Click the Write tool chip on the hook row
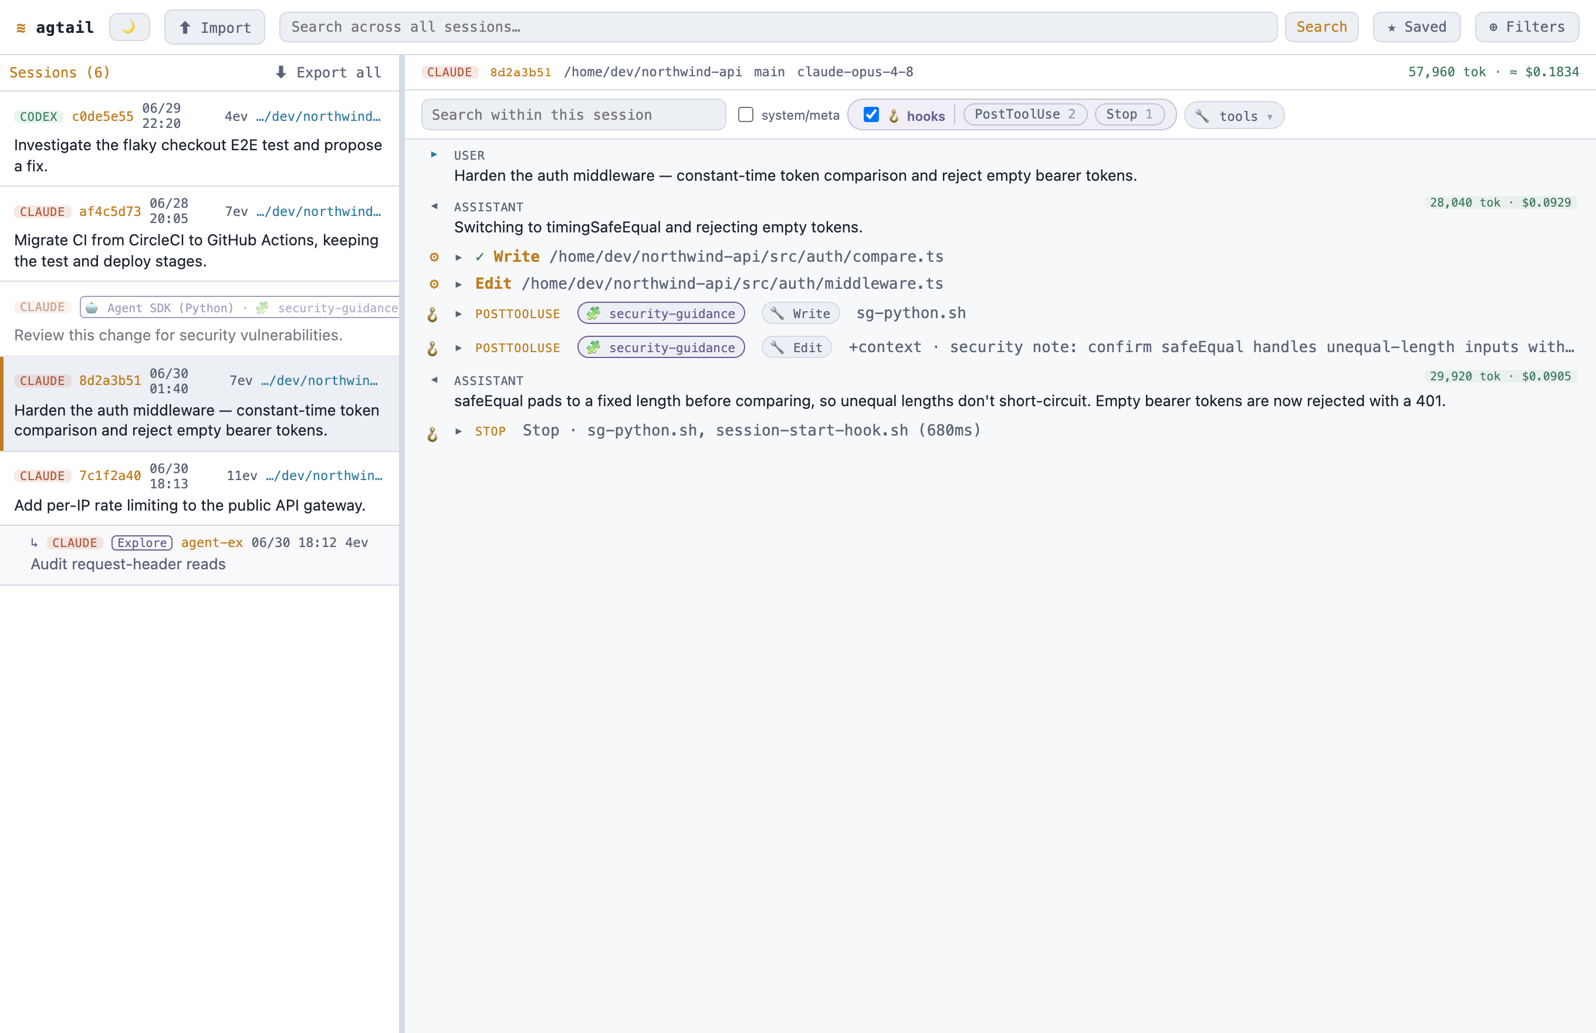Viewport: 1596px width, 1033px height. click(801, 313)
